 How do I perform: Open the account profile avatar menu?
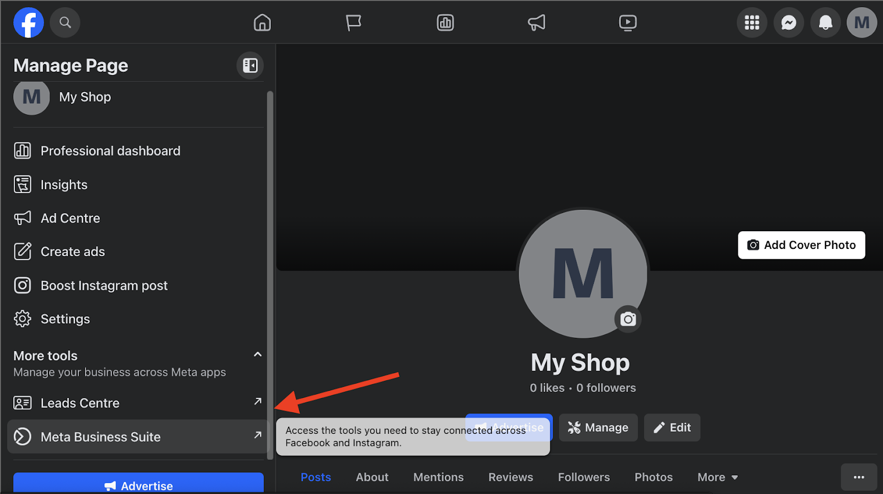[x=862, y=23]
